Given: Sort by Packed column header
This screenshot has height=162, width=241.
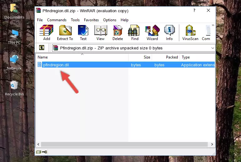Looking at the screenshot, I should click(x=166, y=57).
